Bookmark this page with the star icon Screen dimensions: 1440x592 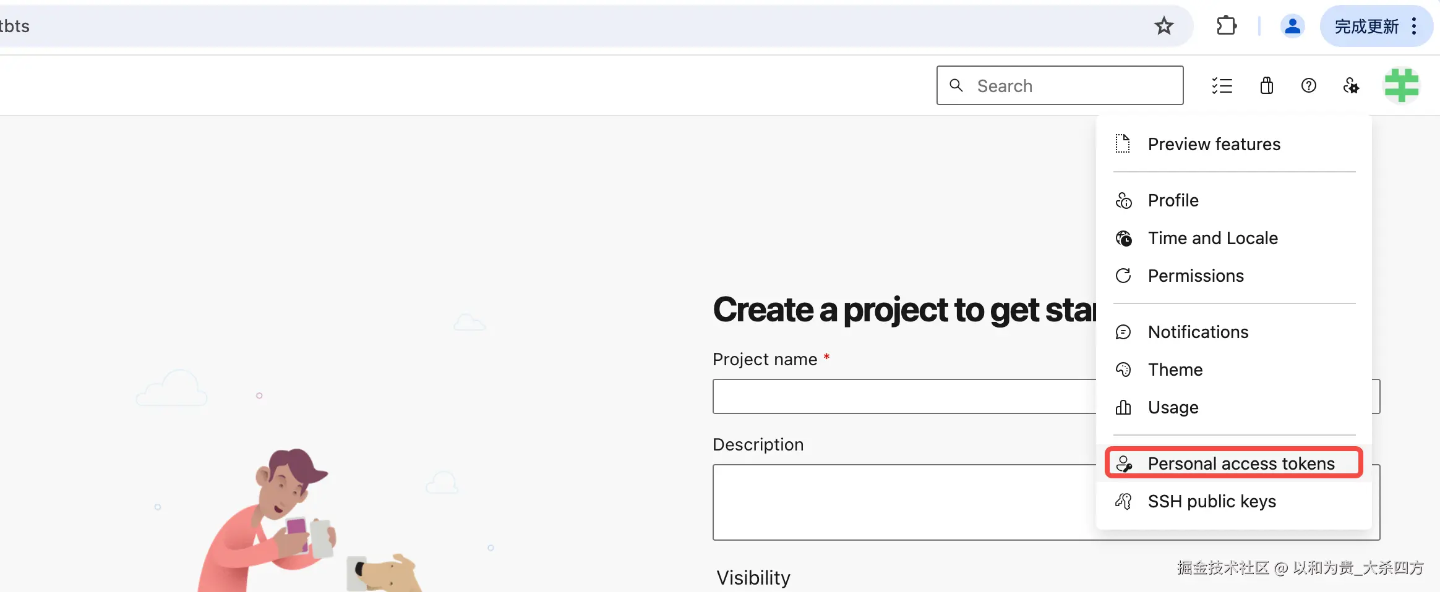point(1164,26)
